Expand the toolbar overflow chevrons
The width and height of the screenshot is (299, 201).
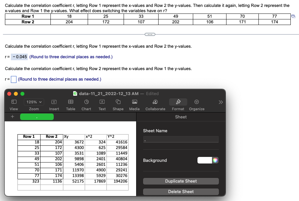click(221, 102)
